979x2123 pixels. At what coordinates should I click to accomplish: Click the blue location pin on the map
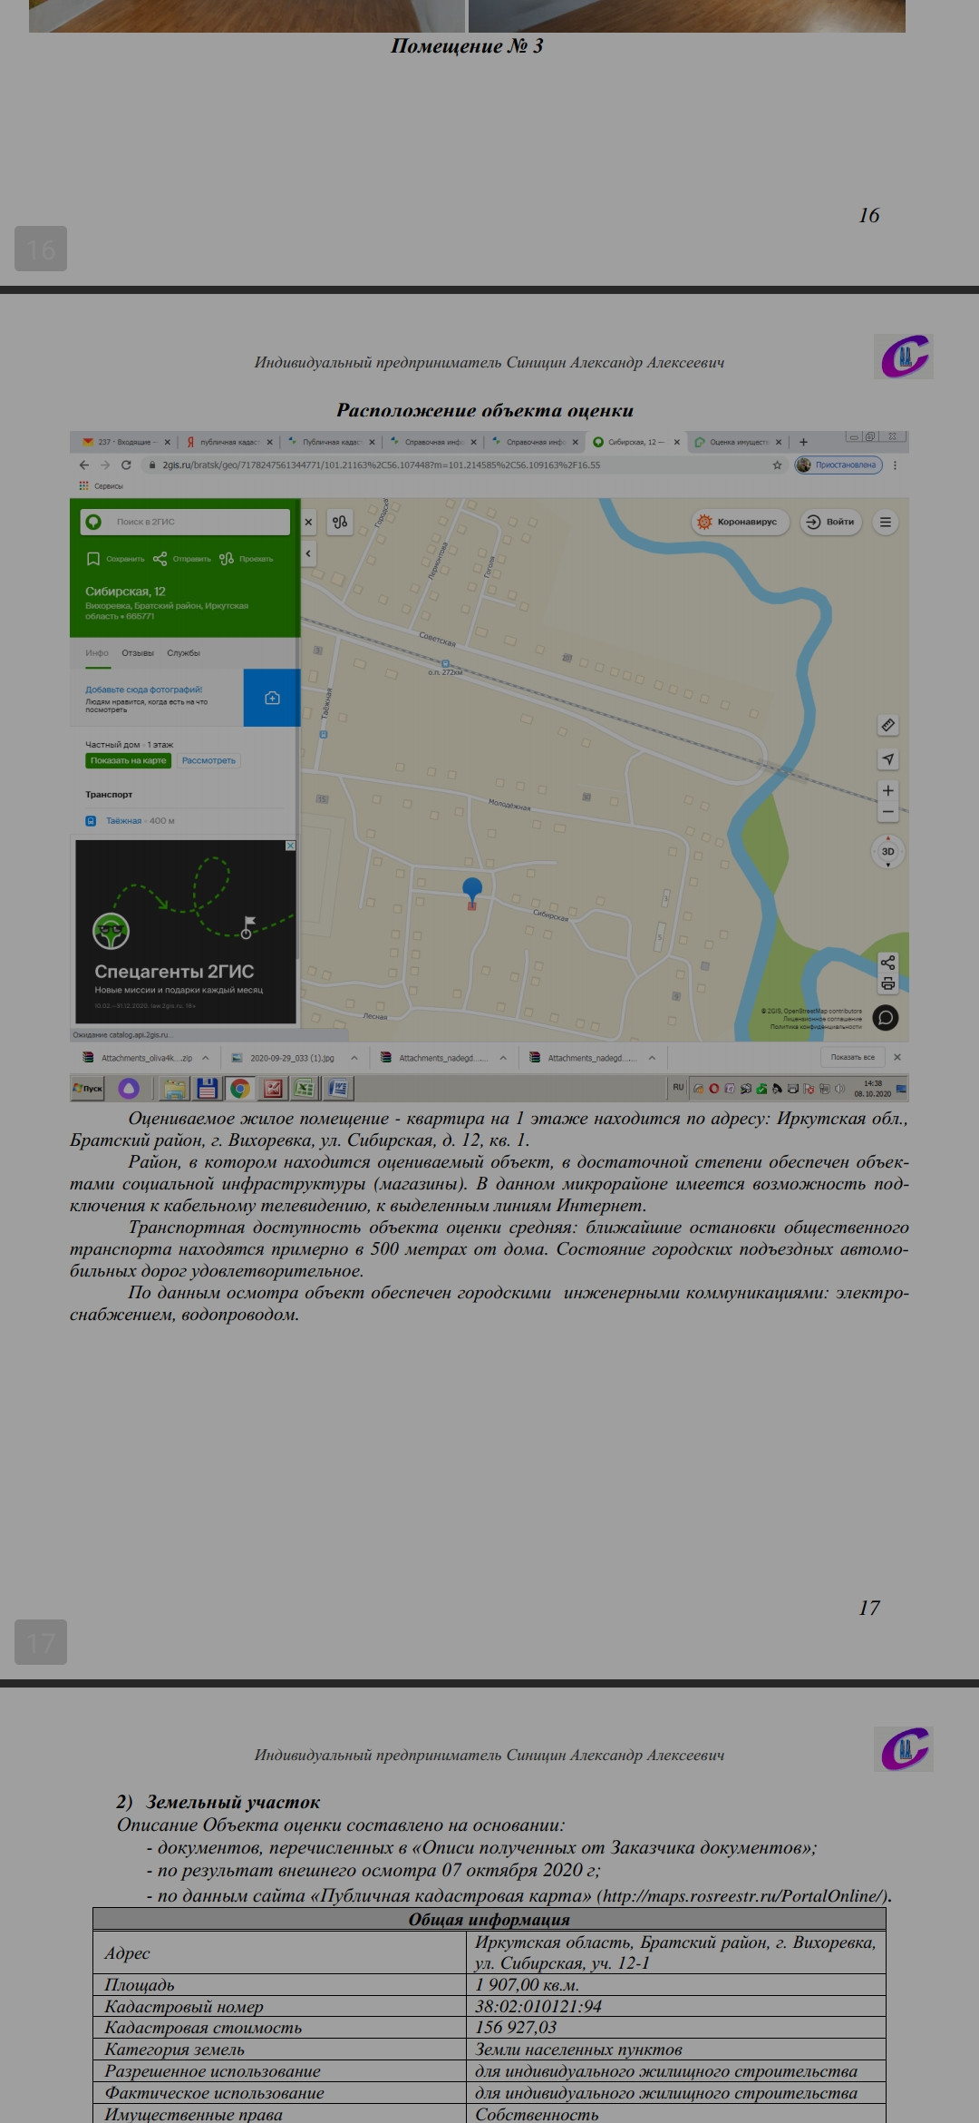coord(472,889)
